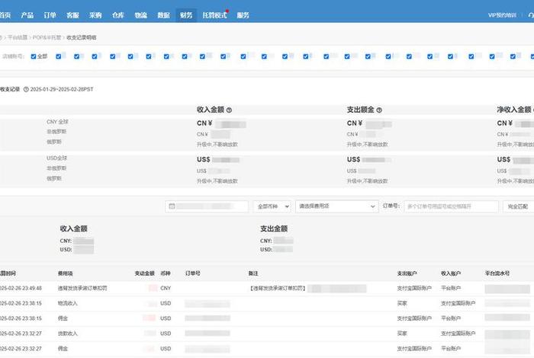Image resolution: width=534 pixels, height=358 pixels.
Task: Open the 订单 menu in top bar
Action: pos(50,15)
